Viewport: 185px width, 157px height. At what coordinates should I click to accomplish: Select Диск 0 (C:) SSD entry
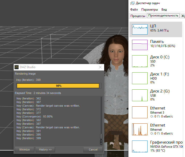pyautogui.click(x=157, y=61)
